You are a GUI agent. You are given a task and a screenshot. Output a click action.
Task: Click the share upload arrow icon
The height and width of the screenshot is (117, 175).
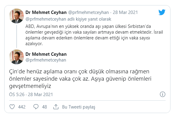[x=56, y=107]
